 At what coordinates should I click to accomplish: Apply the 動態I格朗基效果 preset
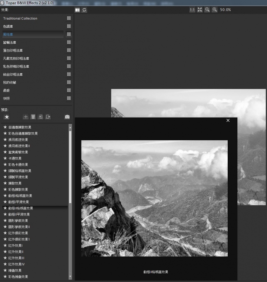(x=20, y=196)
